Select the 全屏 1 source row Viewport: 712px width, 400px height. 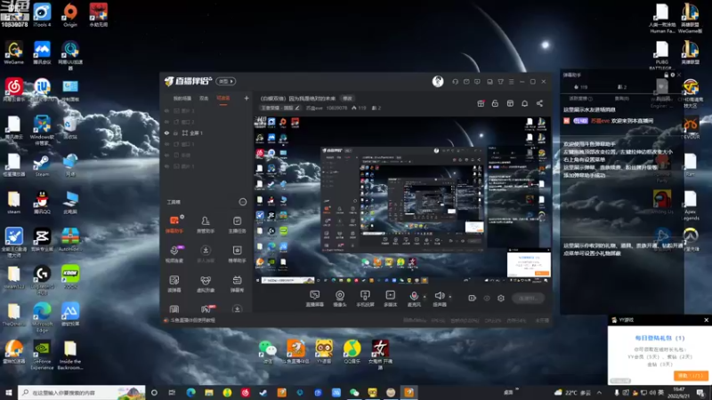tap(206, 132)
